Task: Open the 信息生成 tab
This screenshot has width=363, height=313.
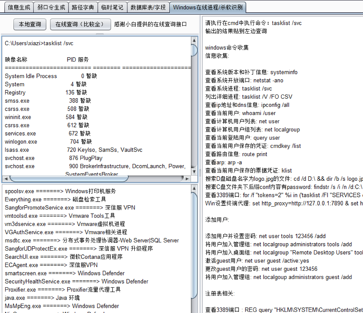Action: 19,7
